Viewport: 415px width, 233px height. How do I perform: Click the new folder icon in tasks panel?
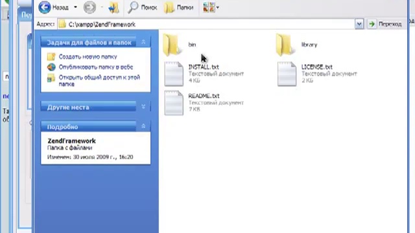point(51,56)
